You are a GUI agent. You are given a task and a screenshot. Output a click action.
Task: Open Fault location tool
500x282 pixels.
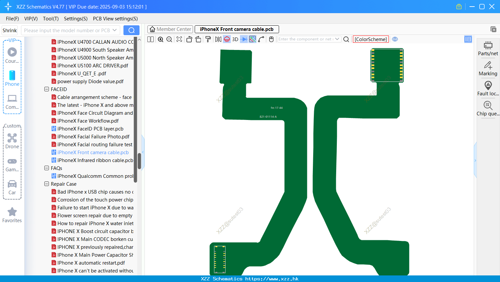coord(488,88)
